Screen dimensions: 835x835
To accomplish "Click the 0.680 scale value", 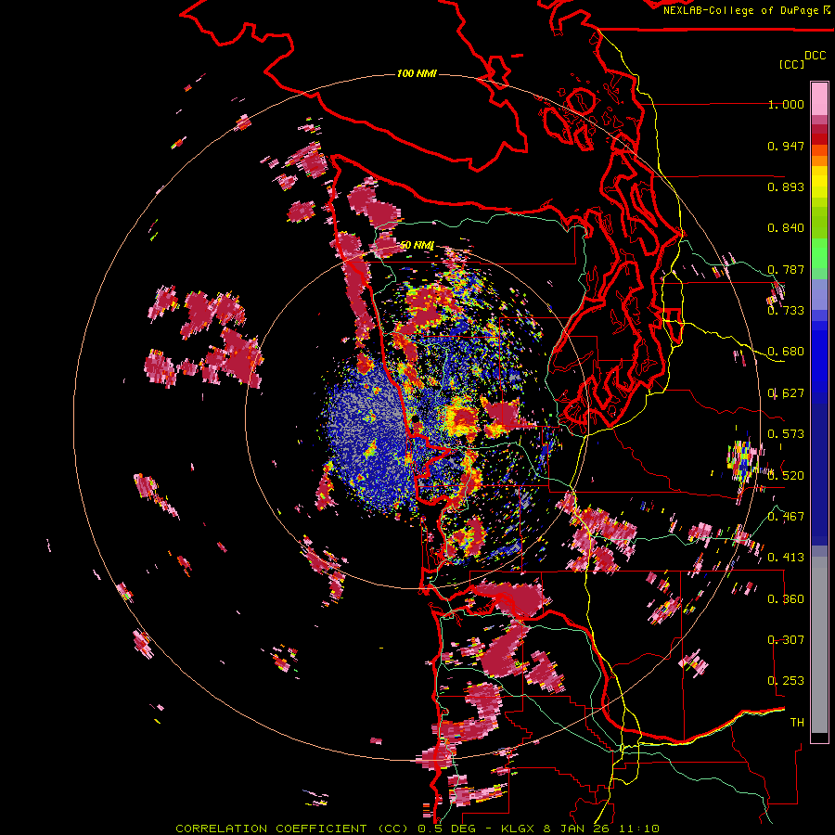I will tap(786, 352).
